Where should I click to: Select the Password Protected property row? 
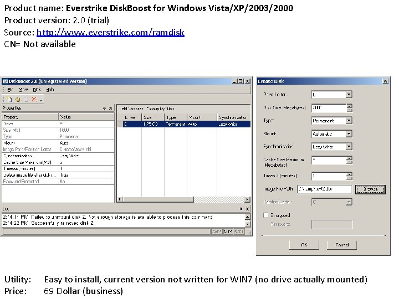coord(58,181)
